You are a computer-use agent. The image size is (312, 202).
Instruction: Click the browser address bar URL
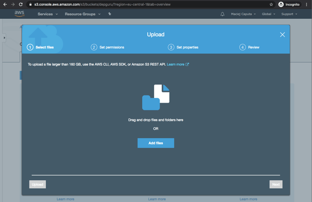click(x=103, y=4)
